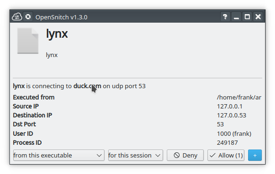Click the Process ID 249187 value
This screenshot has width=275, height=174.
pyautogui.click(x=227, y=143)
